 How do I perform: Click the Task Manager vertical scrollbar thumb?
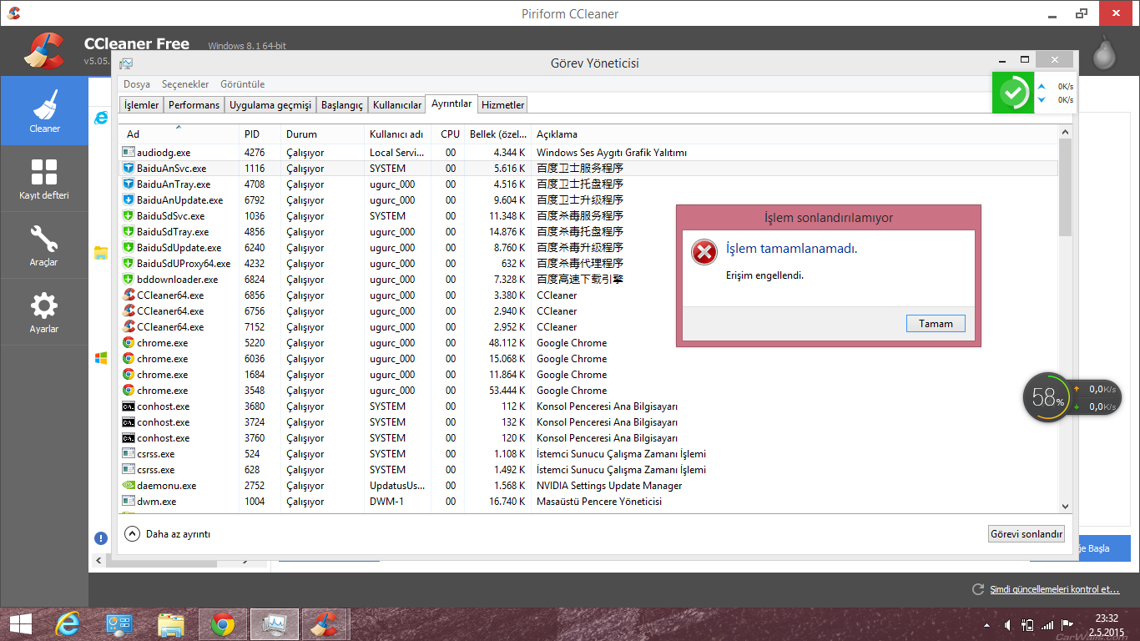(1065, 187)
